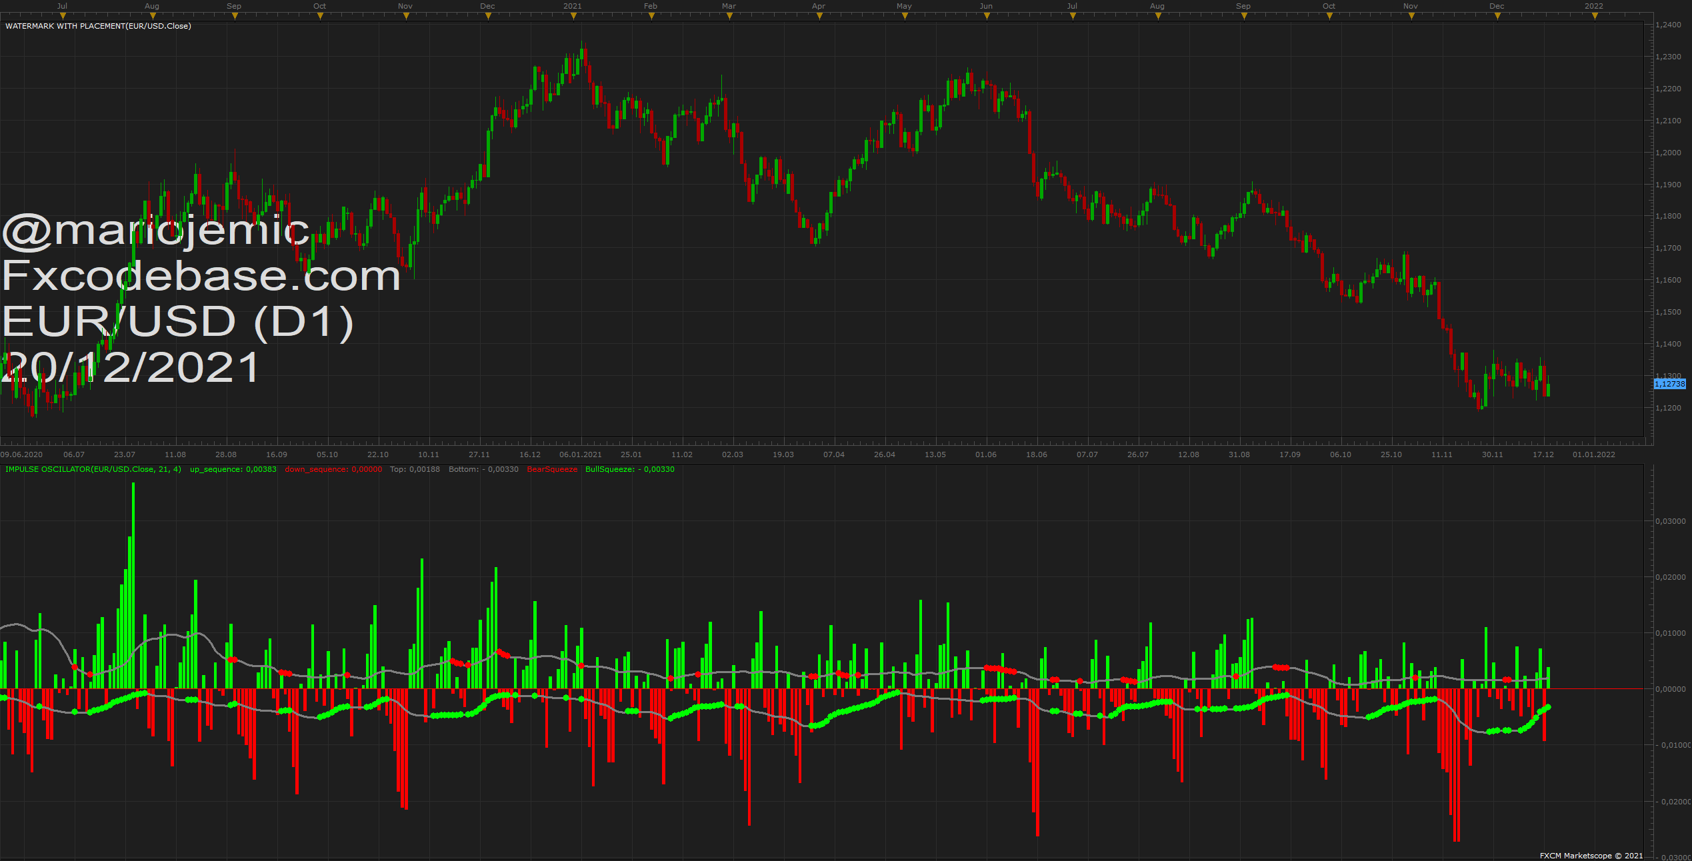Select the IMPULSE OSCILLATOR indicator label
The height and width of the screenshot is (861, 1692).
point(93,469)
